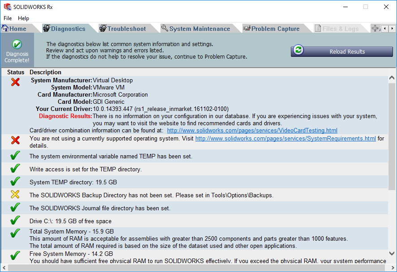
Task: Click the horizontal scrollbar right arrow
Action: (393, 268)
